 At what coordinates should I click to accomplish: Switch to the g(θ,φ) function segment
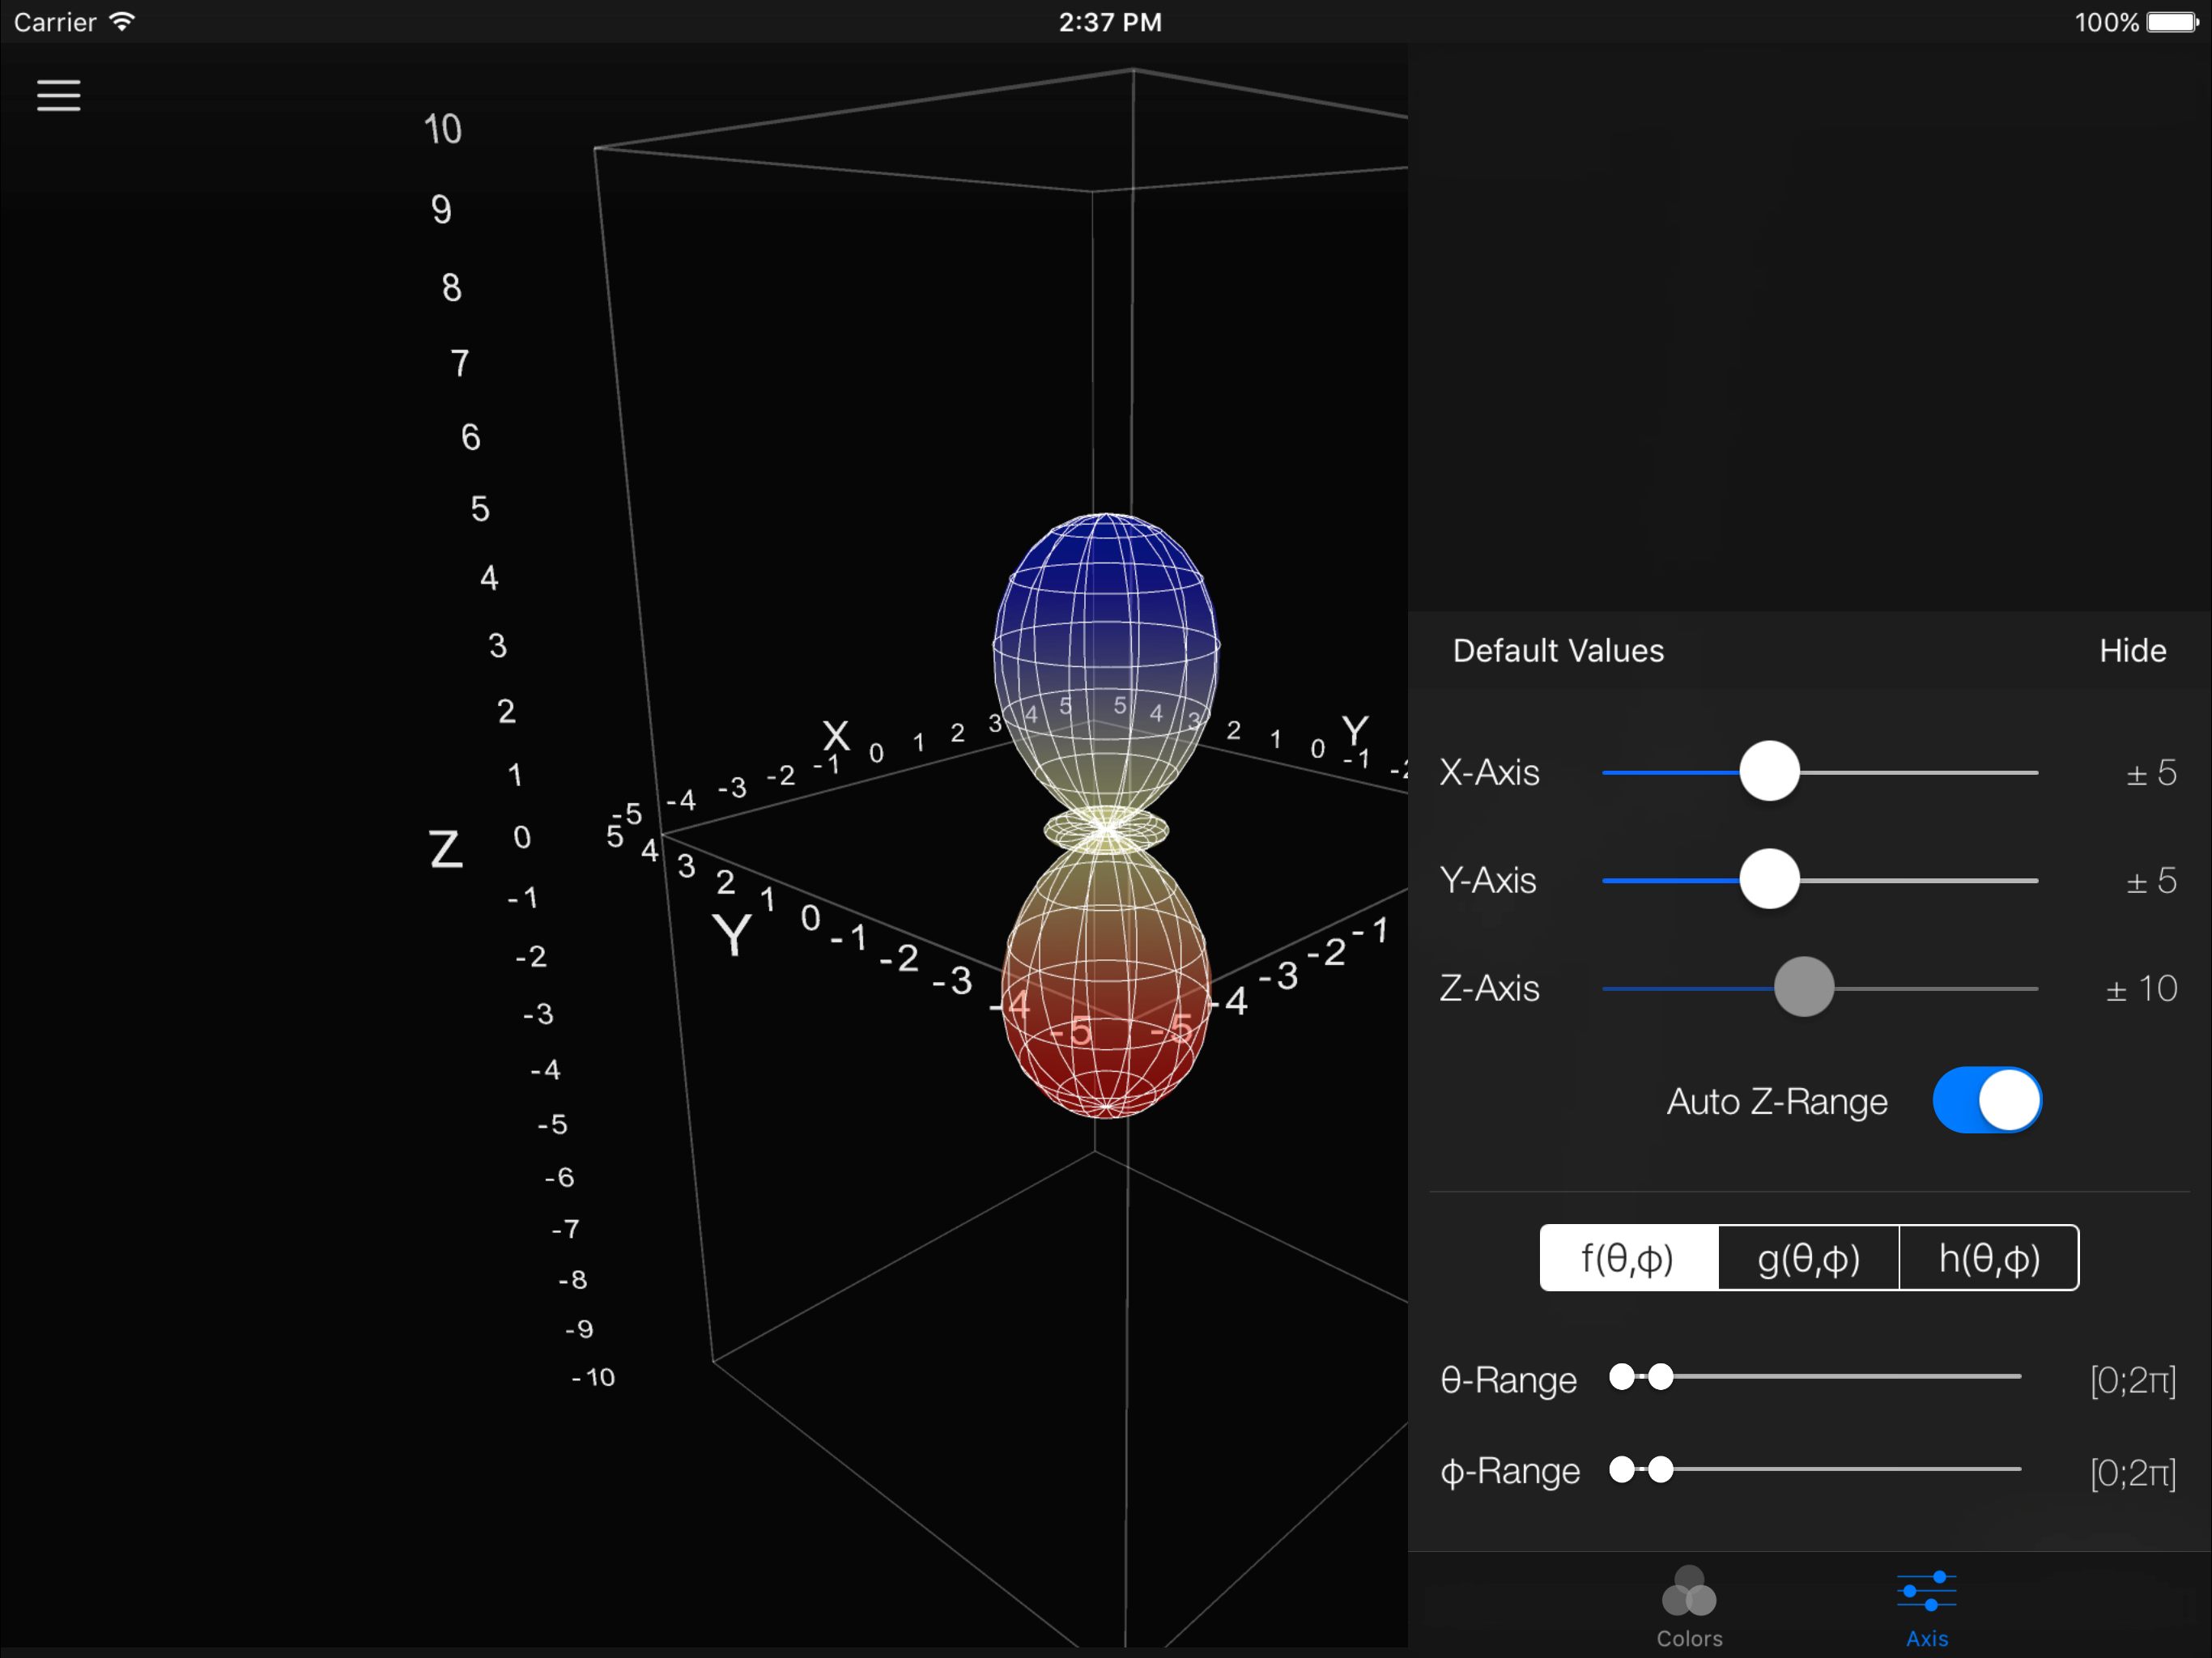tap(1808, 1258)
